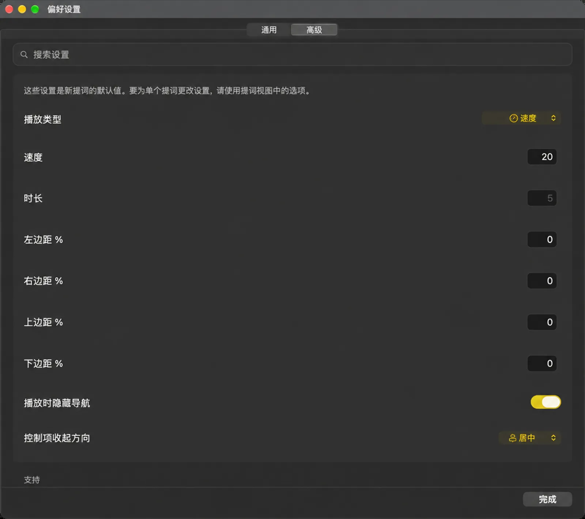
Task: Click the 时长 label
Action: [33, 198]
